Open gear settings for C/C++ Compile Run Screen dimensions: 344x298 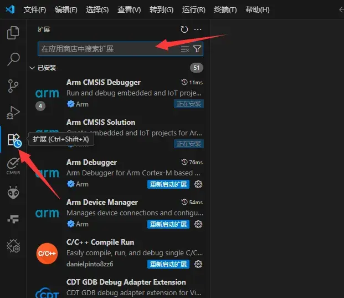(x=198, y=264)
